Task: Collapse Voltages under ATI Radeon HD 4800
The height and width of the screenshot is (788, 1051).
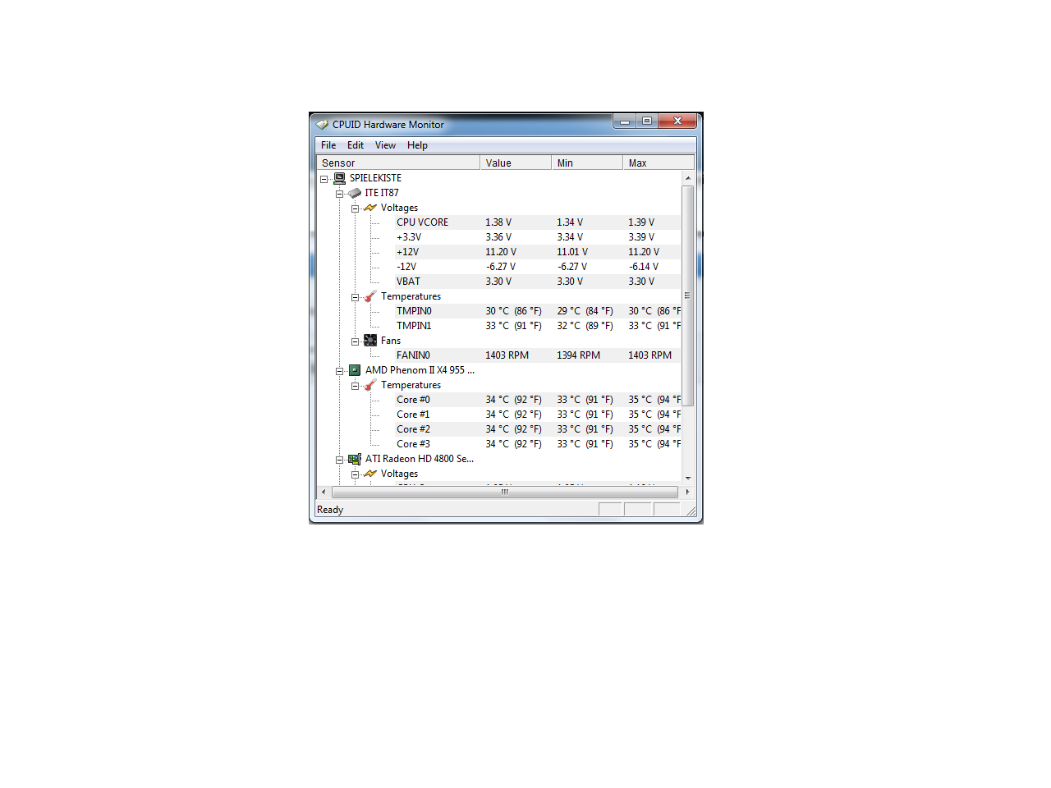Action: pos(355,474)
